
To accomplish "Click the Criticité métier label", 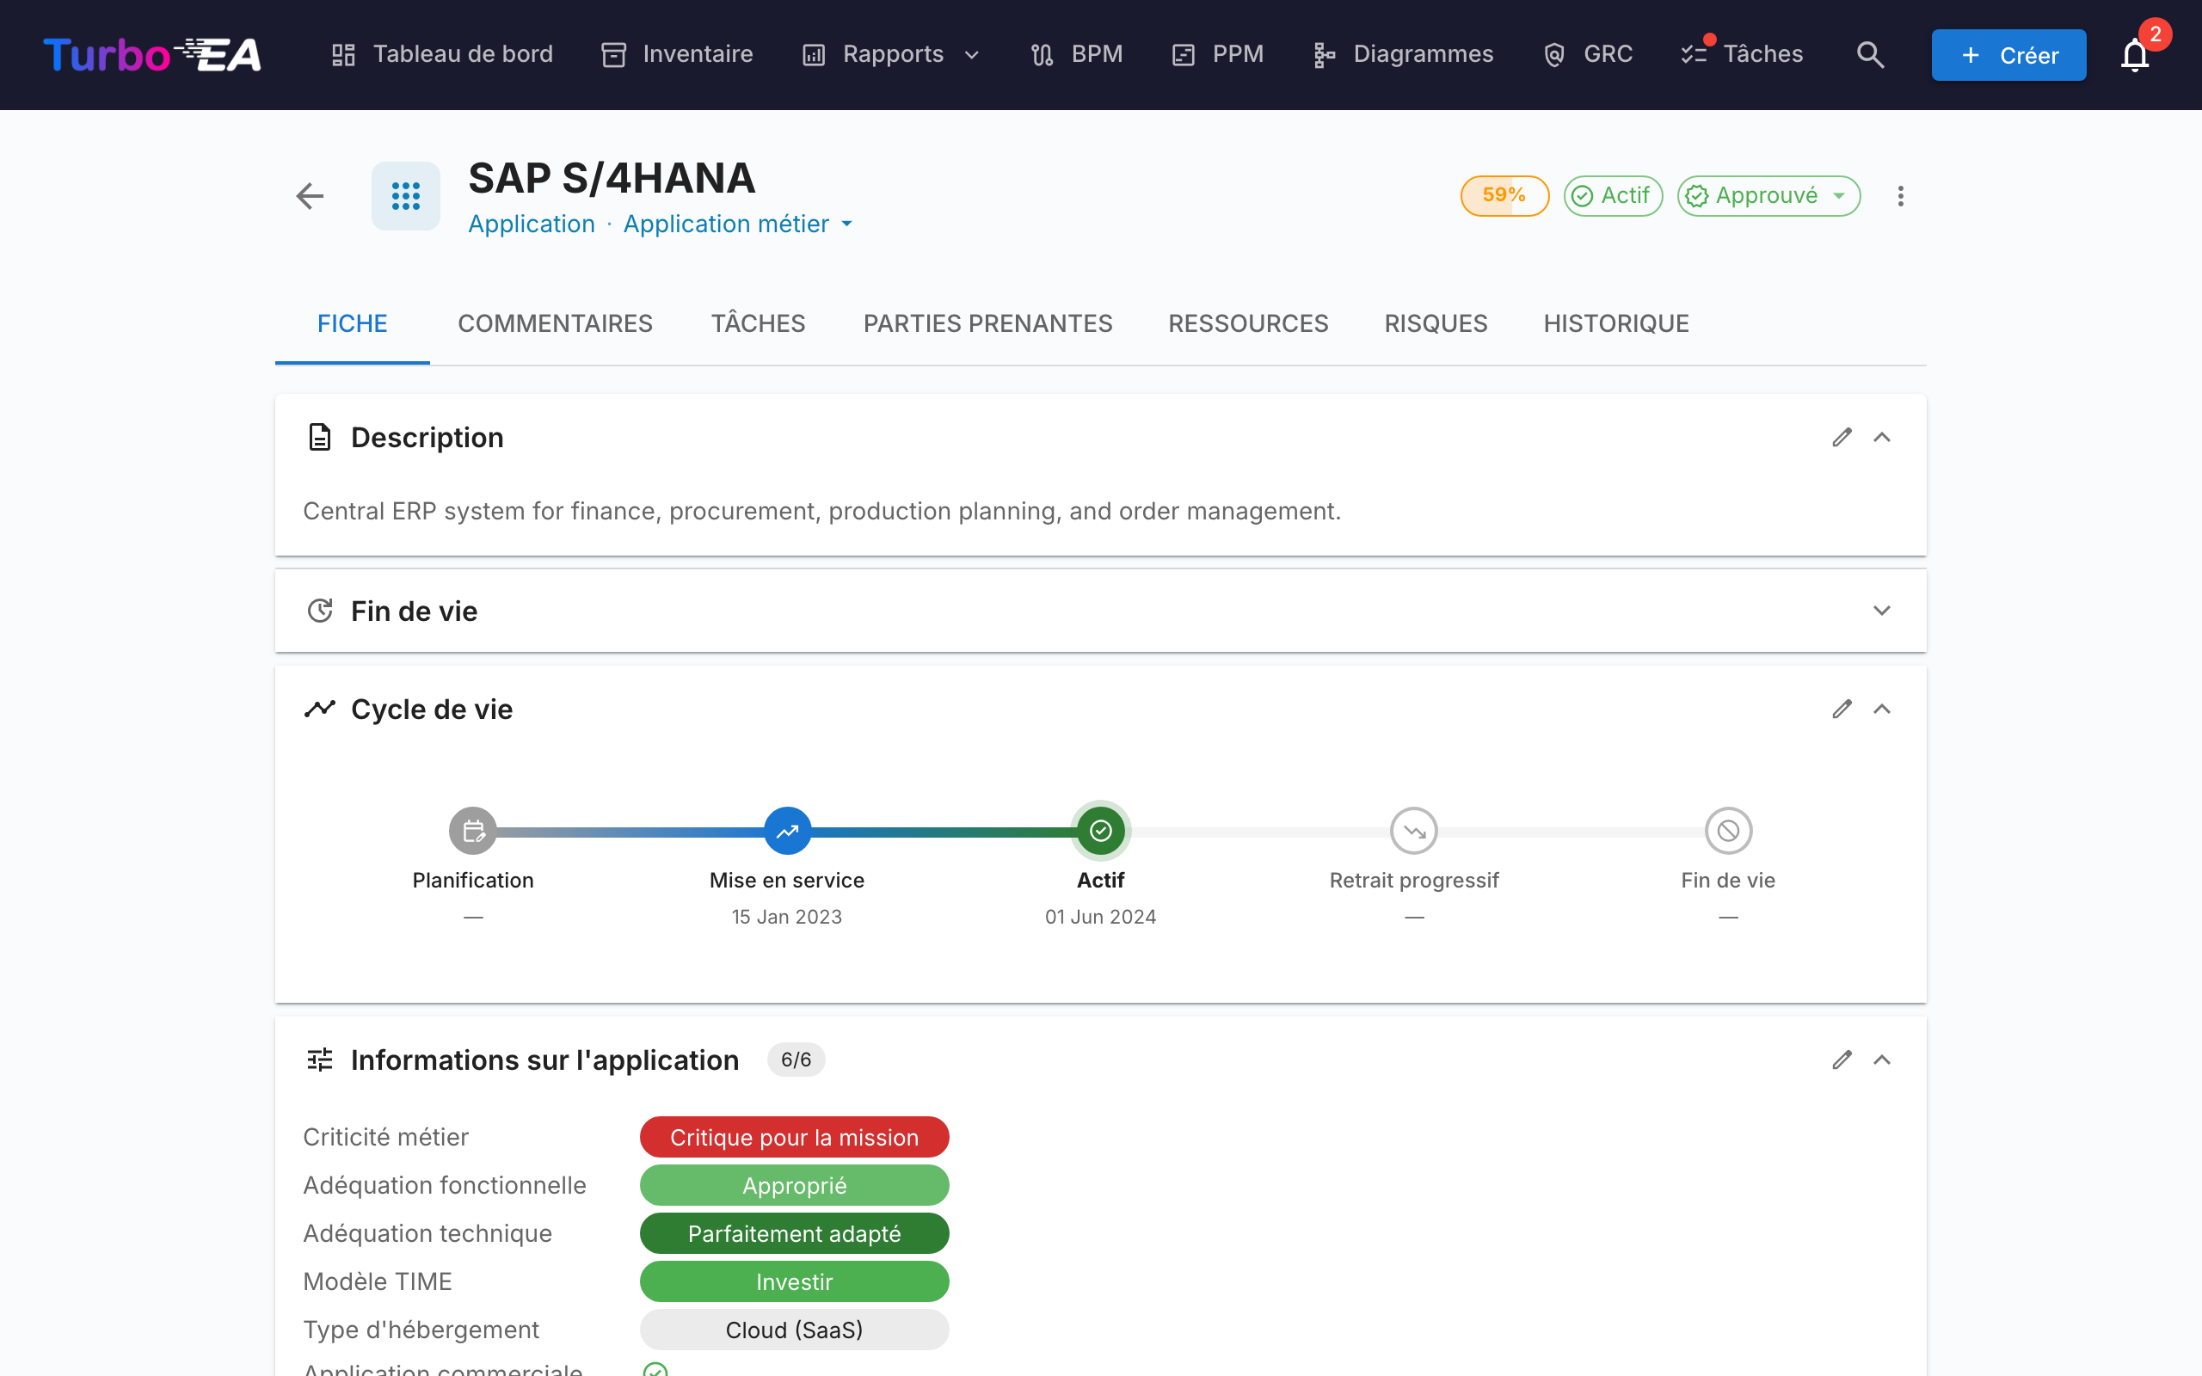I will [x=386, y=1138].
